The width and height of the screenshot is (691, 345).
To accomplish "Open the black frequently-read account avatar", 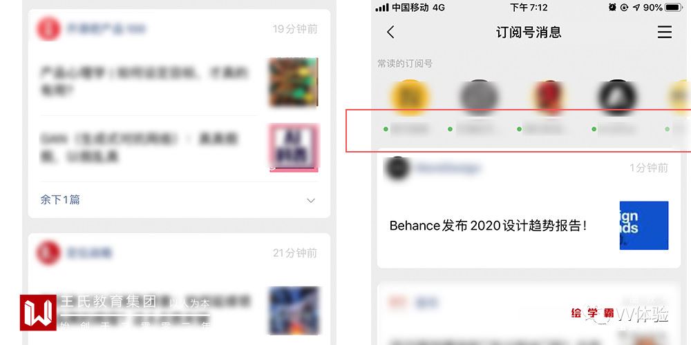I will point(617,97).
